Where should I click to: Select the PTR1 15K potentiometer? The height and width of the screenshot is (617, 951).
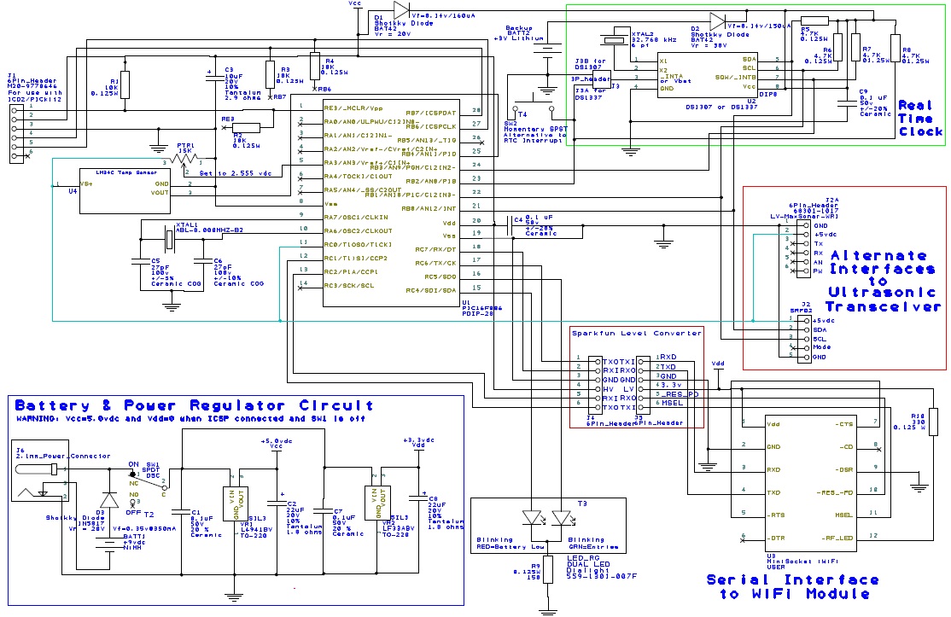(x=182, y=160)
